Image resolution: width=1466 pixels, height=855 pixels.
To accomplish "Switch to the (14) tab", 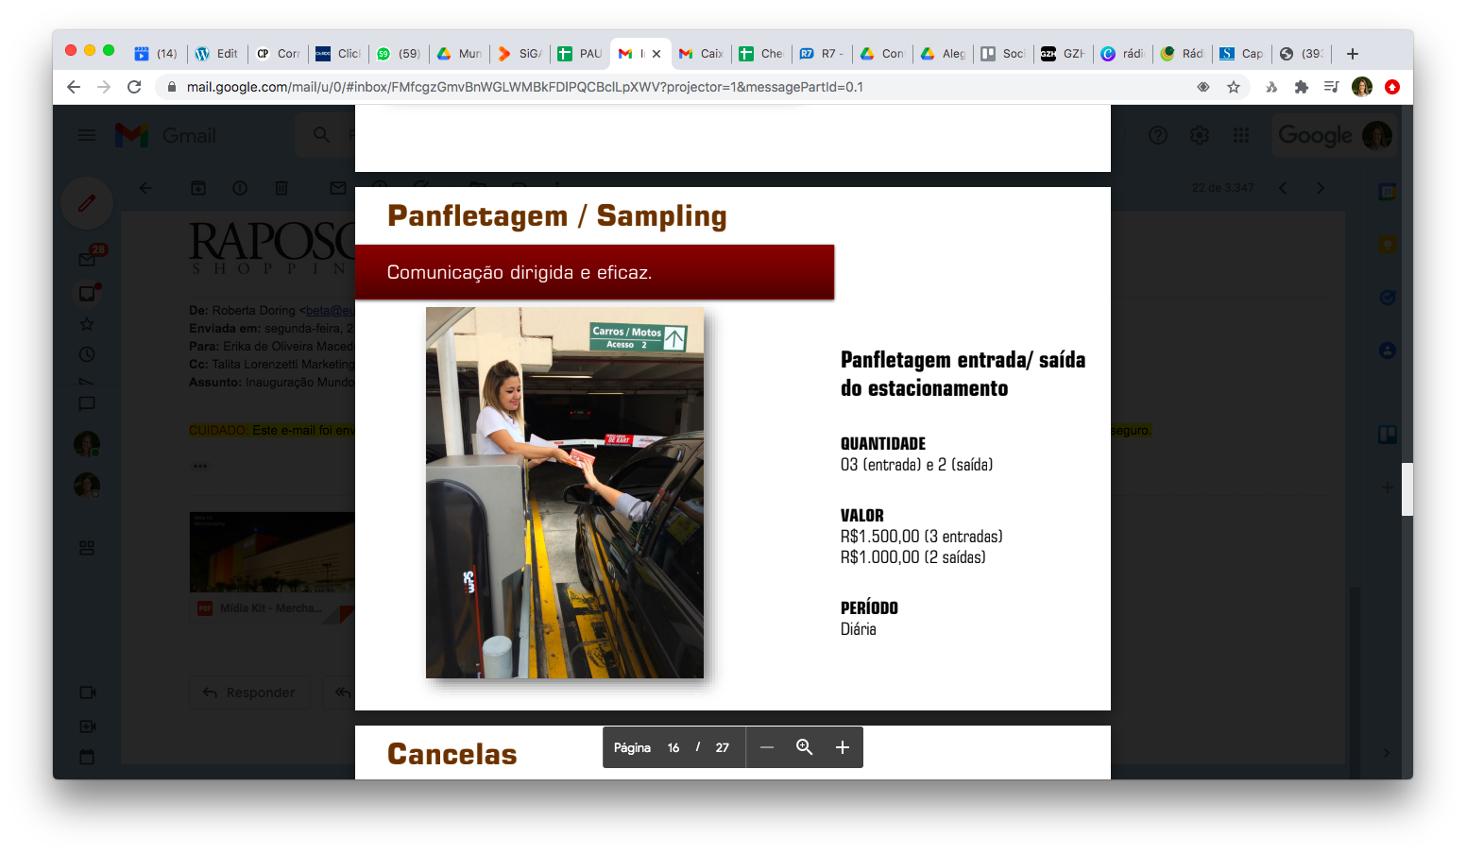I will (156, 54).
